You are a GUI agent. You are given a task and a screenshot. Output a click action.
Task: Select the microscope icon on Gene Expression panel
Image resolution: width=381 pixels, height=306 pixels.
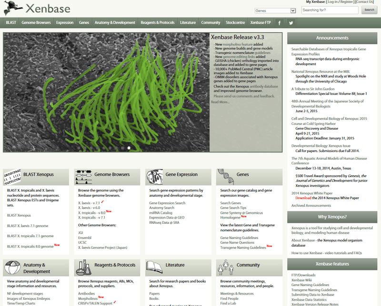155,176
